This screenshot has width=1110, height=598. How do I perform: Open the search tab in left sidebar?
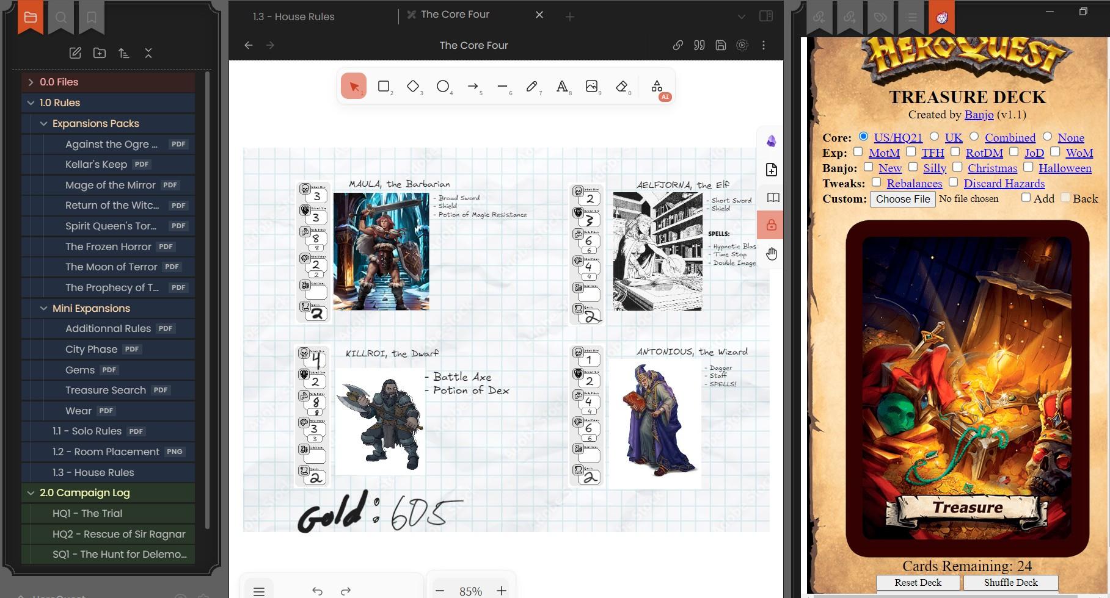point(61,17)
